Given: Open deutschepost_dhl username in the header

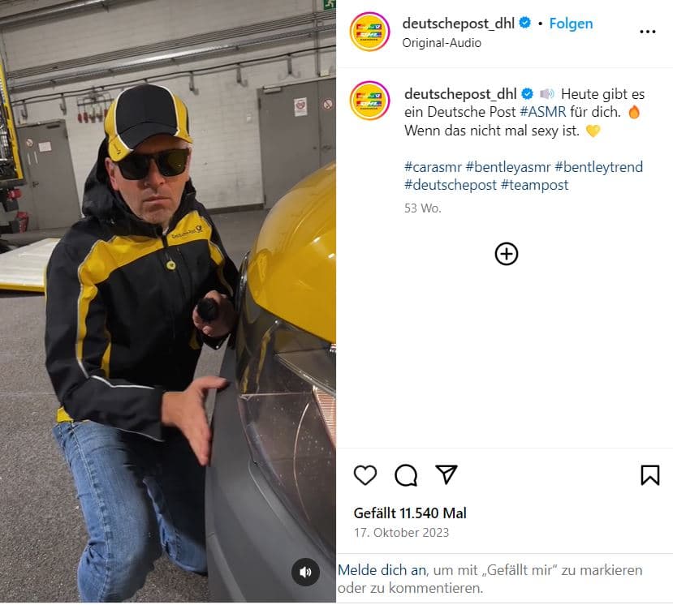Looking at the screenshot, I should [x=459, y=24].
